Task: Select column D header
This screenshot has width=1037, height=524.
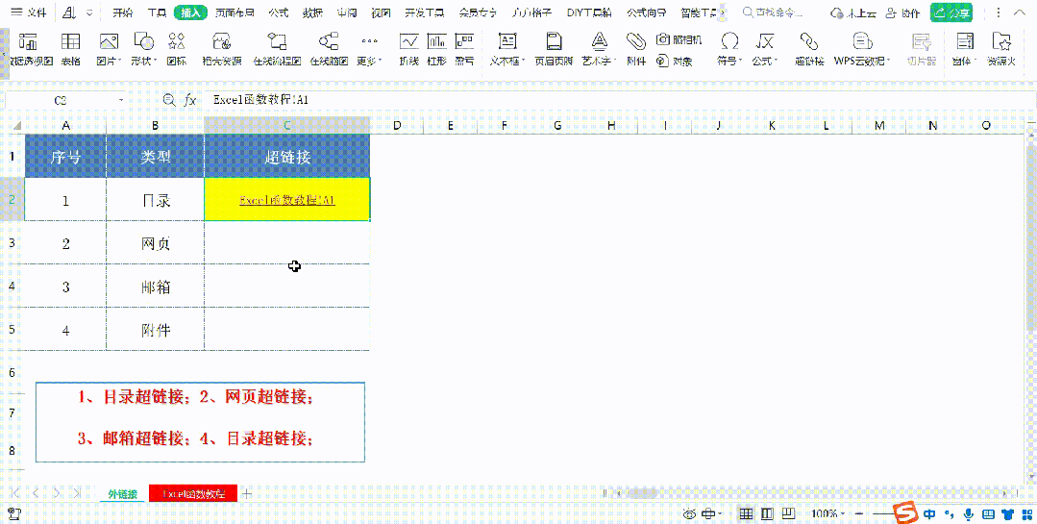Action: tap(398, 125)
